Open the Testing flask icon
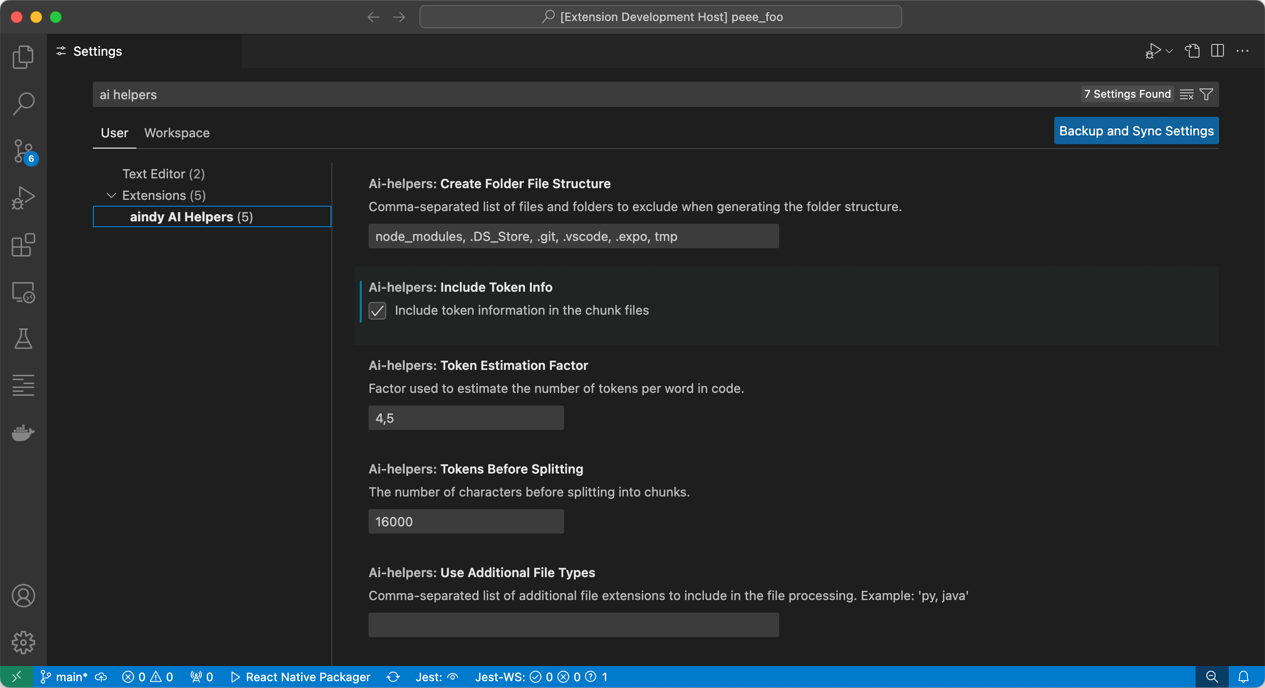The image size is (1265, 688). pyautogui.click(x=23, y=339)
